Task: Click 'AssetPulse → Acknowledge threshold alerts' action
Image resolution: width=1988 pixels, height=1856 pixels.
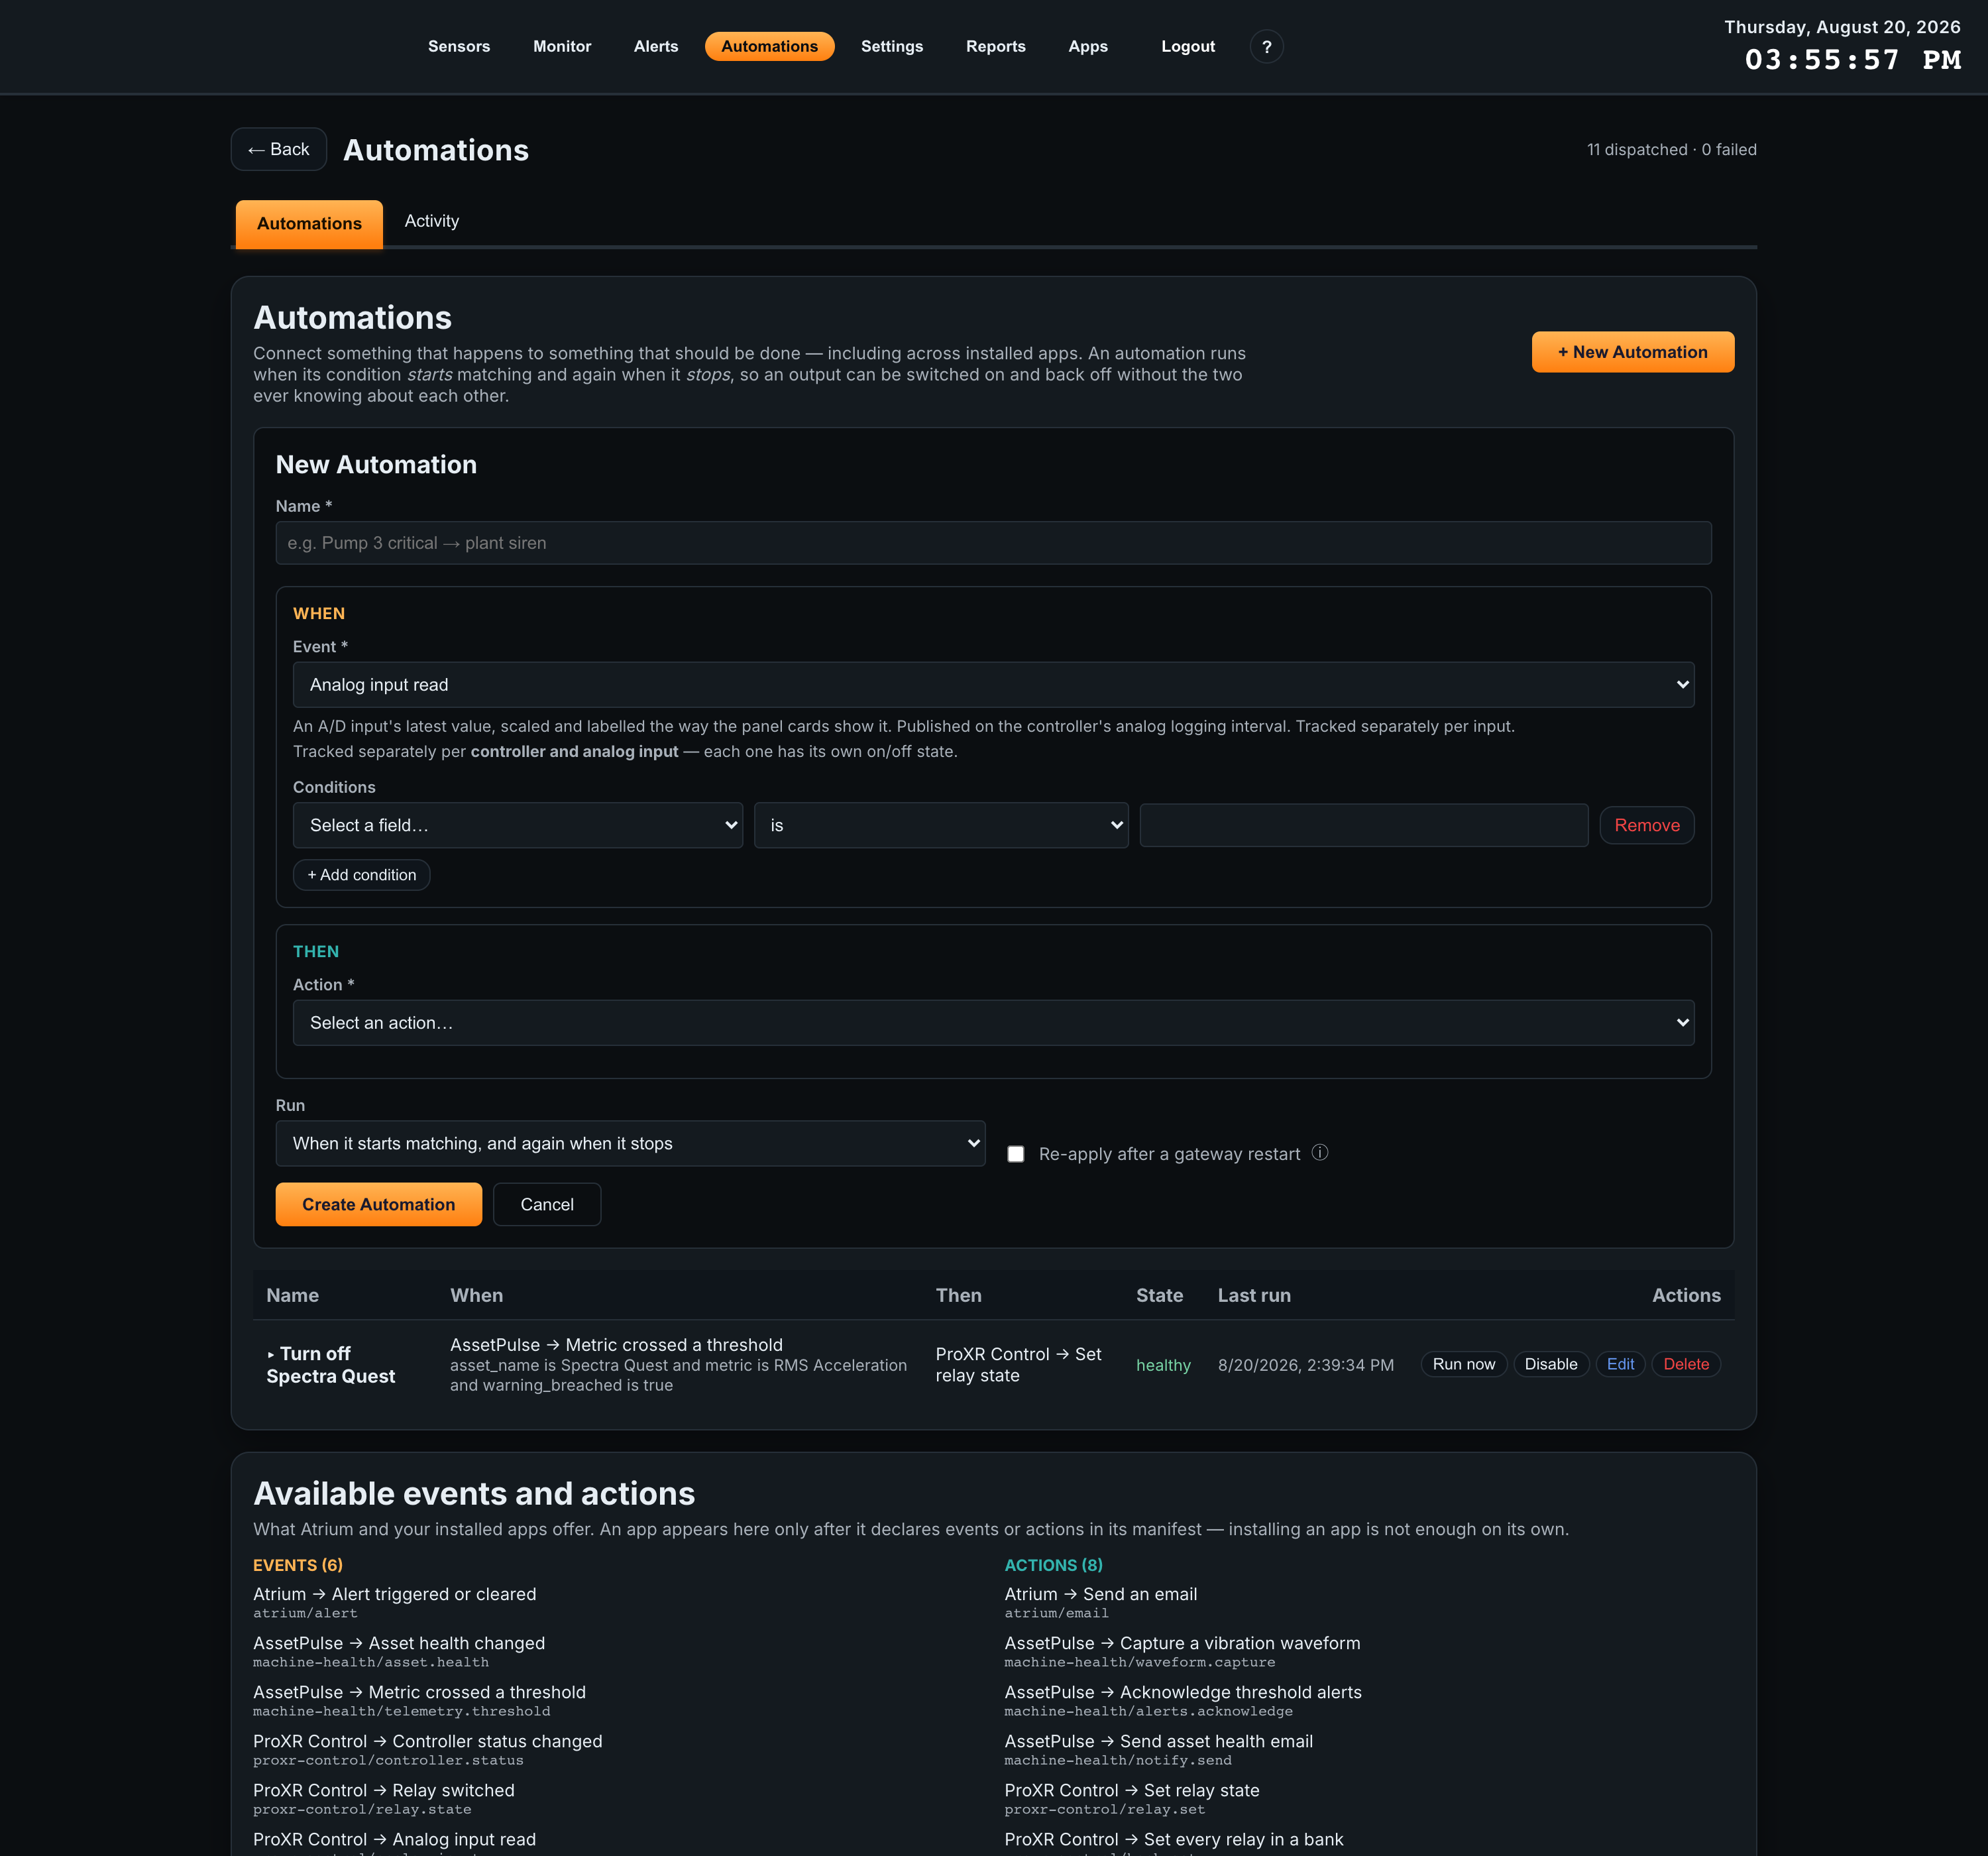Action: point(1183,1692)
